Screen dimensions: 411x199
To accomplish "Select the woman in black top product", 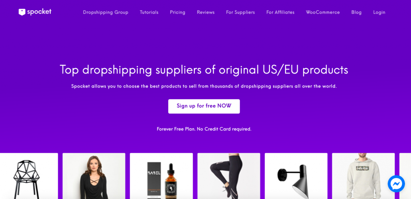I will tap(94, 176).
